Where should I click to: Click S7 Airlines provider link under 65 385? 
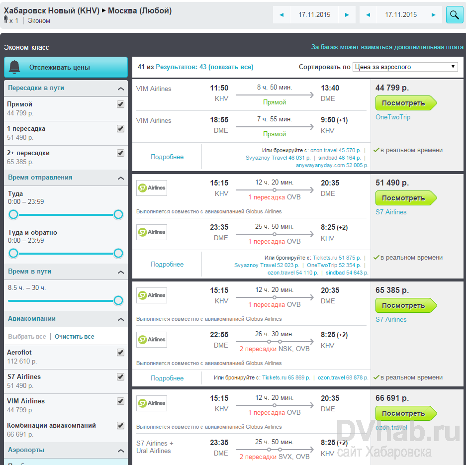pyautogui.click(x=391, y=320)
